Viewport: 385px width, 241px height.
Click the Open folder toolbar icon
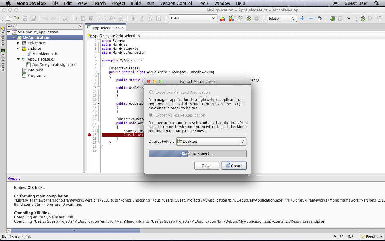click(17, 18)
